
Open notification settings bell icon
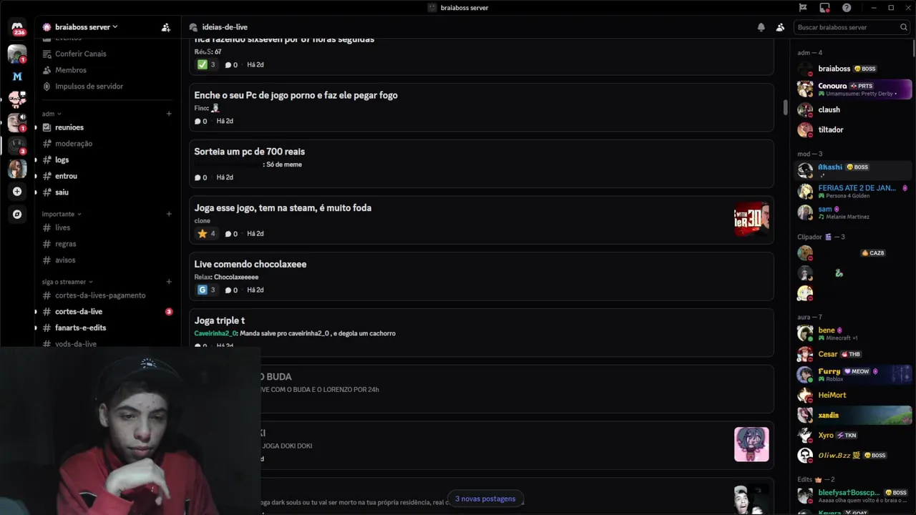pyautogui.click(x=761, y=27)
